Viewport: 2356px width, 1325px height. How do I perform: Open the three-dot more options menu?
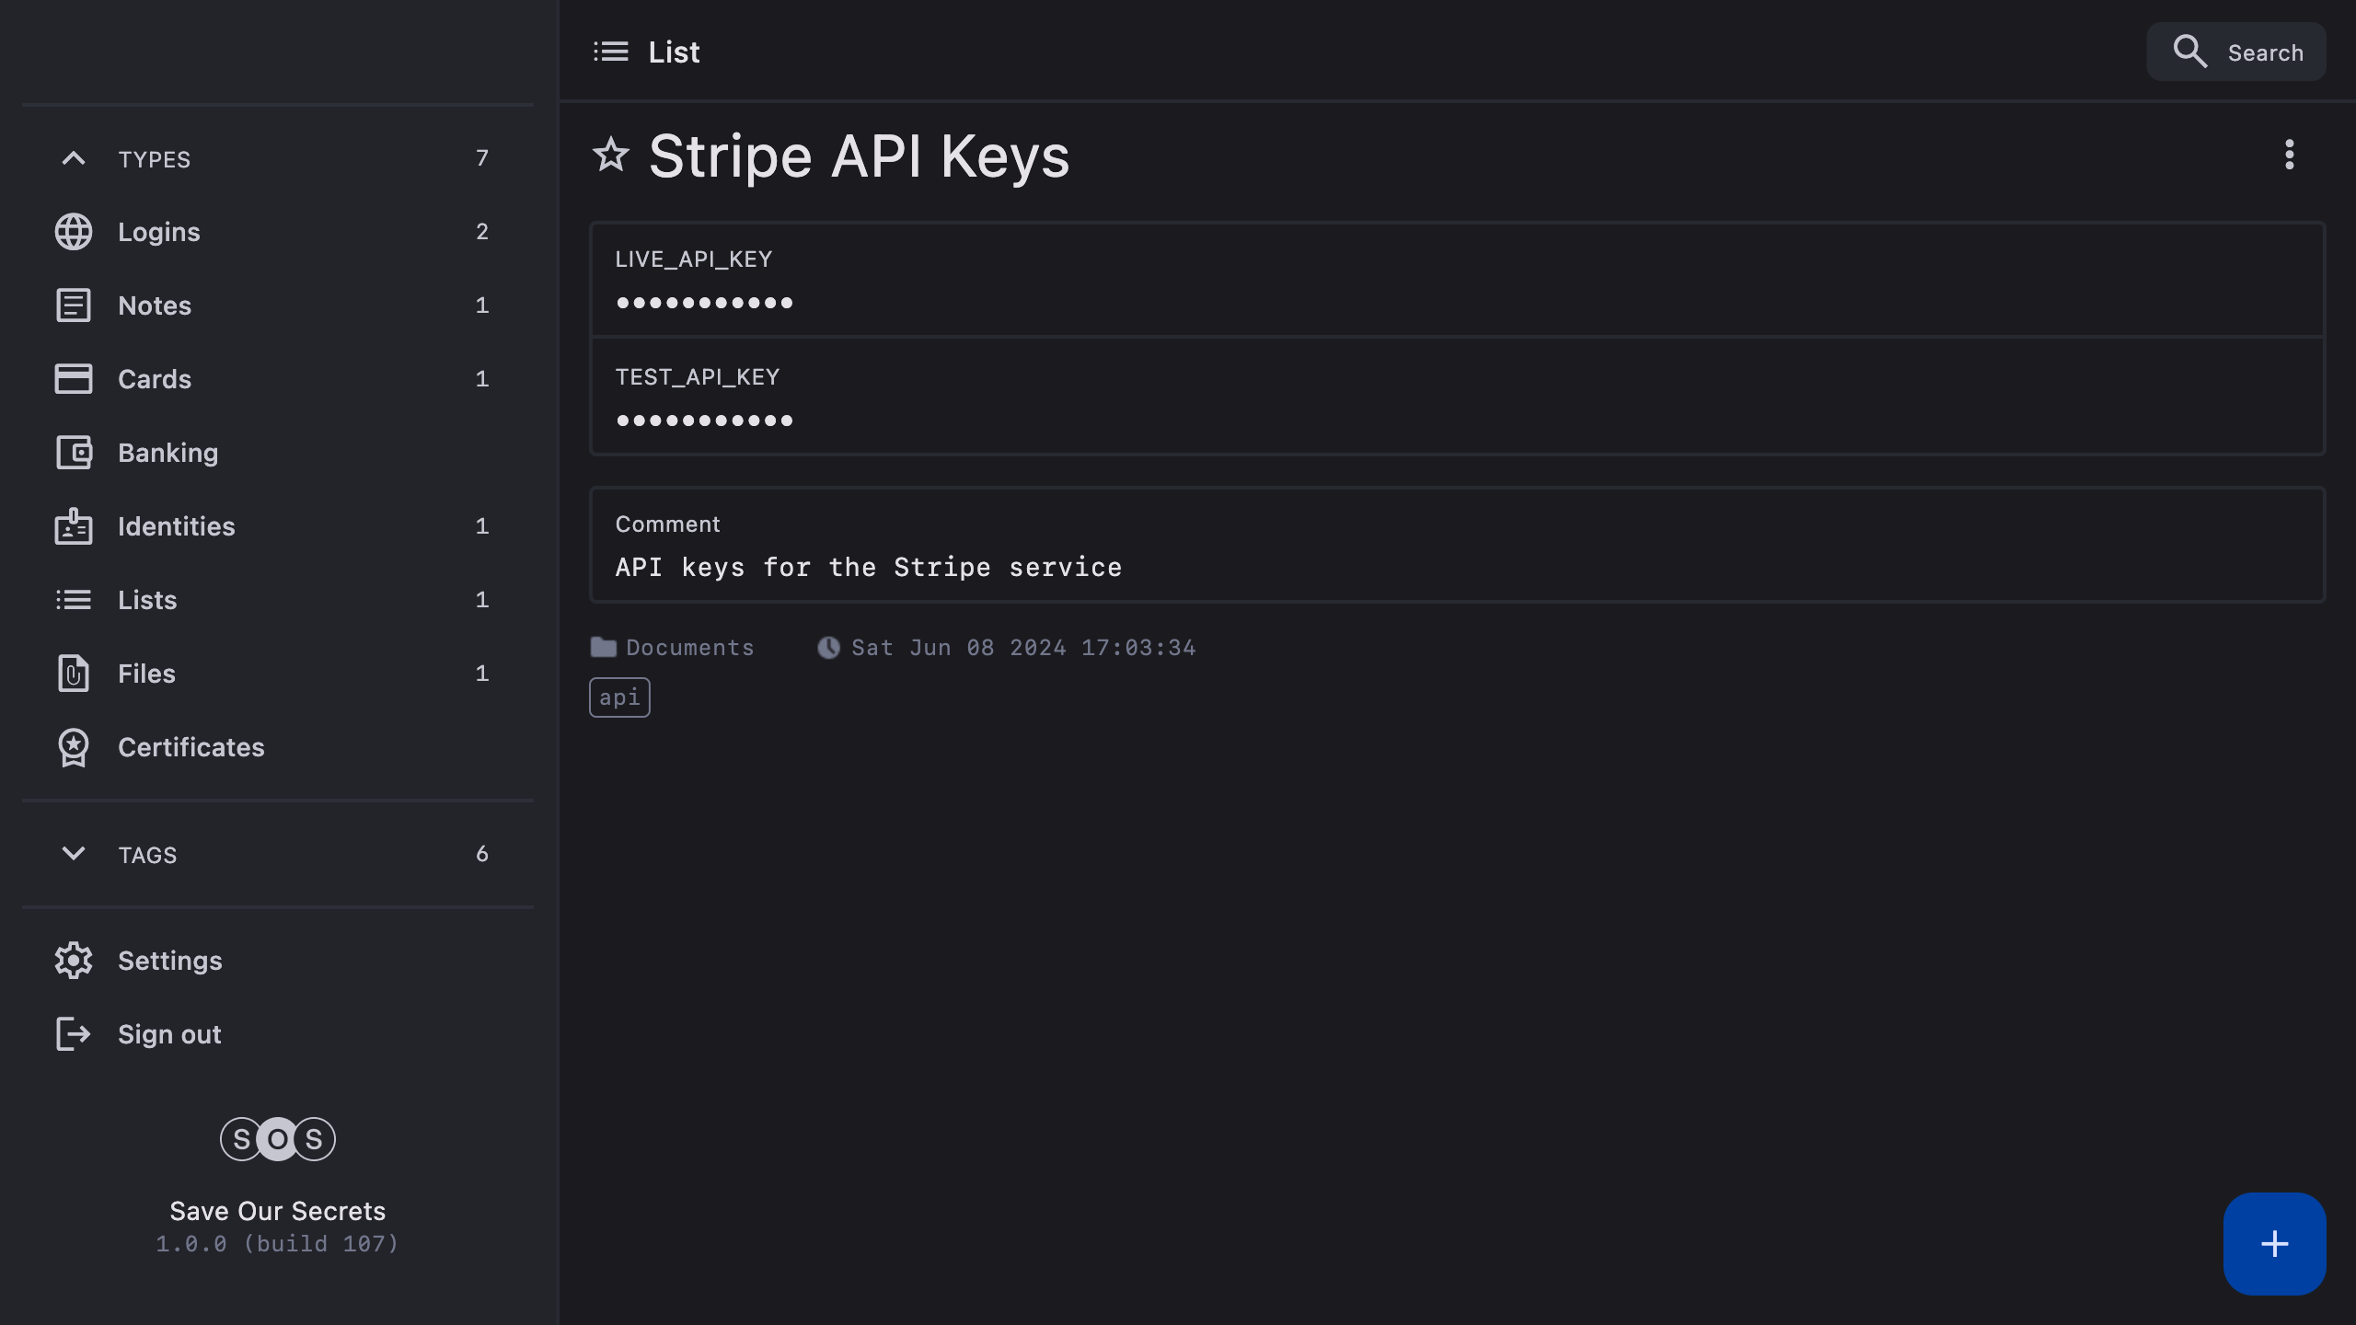(x=2289, y=155)
